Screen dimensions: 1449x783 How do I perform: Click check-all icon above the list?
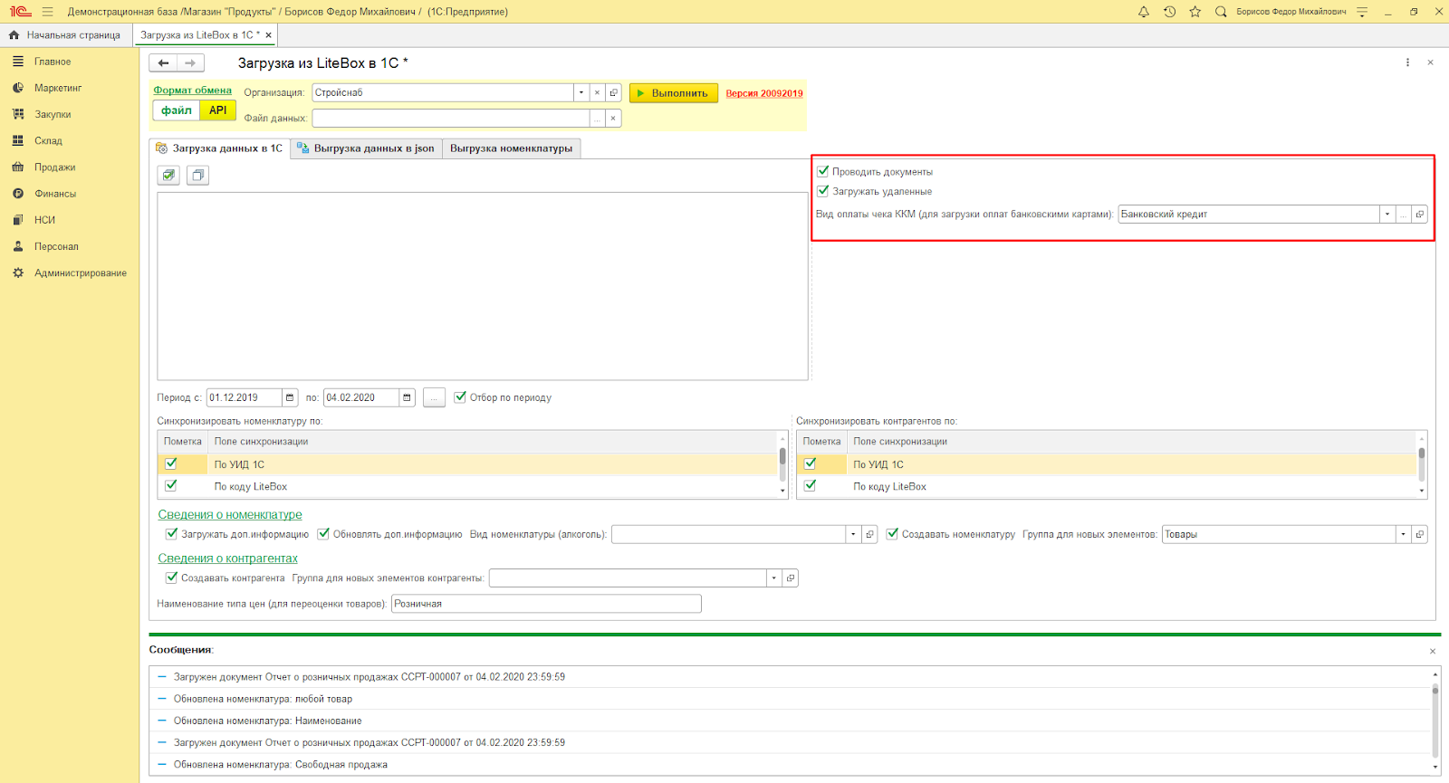click(168, 176)
